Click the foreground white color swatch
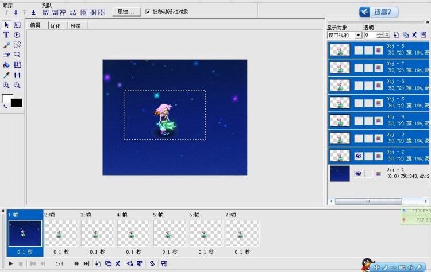431x272 pixels. point(6,98)
